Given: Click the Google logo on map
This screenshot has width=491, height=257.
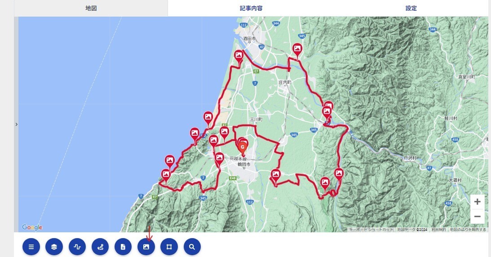Looking at the screenshot, I should pyautogui.click(x=32, y=227).
